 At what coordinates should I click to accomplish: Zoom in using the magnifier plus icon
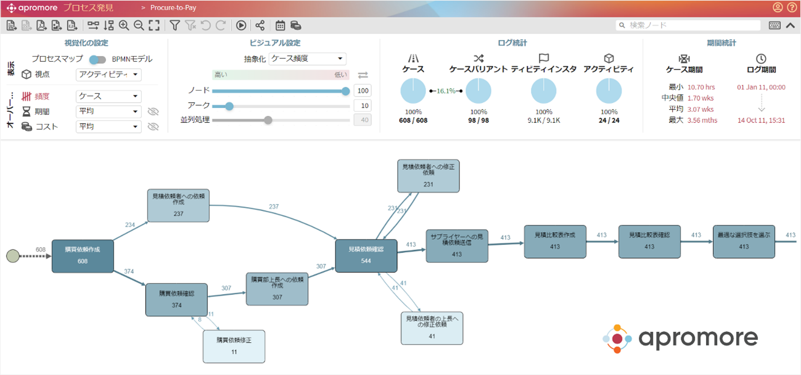click(x=124, y=25)
